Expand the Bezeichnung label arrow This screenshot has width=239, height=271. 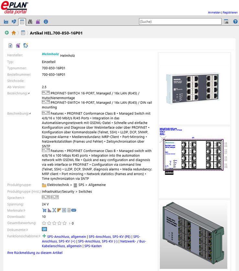pos(29,93)
